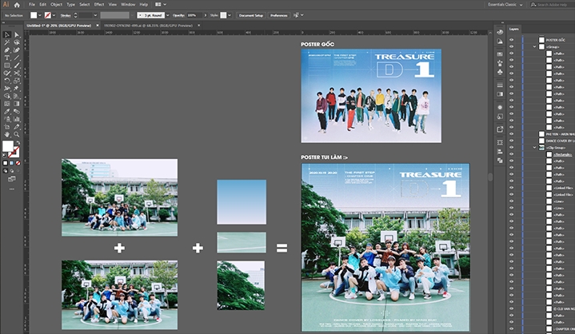This screenshot has height=334, width=575.
Task: Click the Search Adobe Help field
Action: coord(552,5)
